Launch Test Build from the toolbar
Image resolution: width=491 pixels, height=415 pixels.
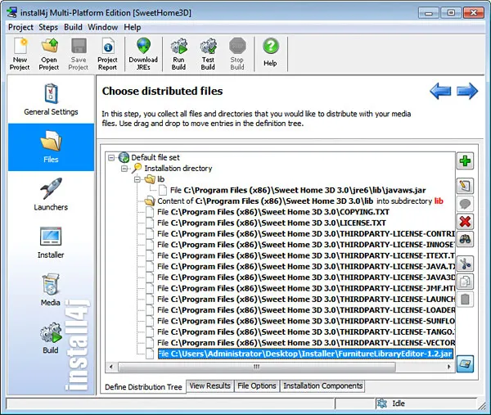point(208,54)
